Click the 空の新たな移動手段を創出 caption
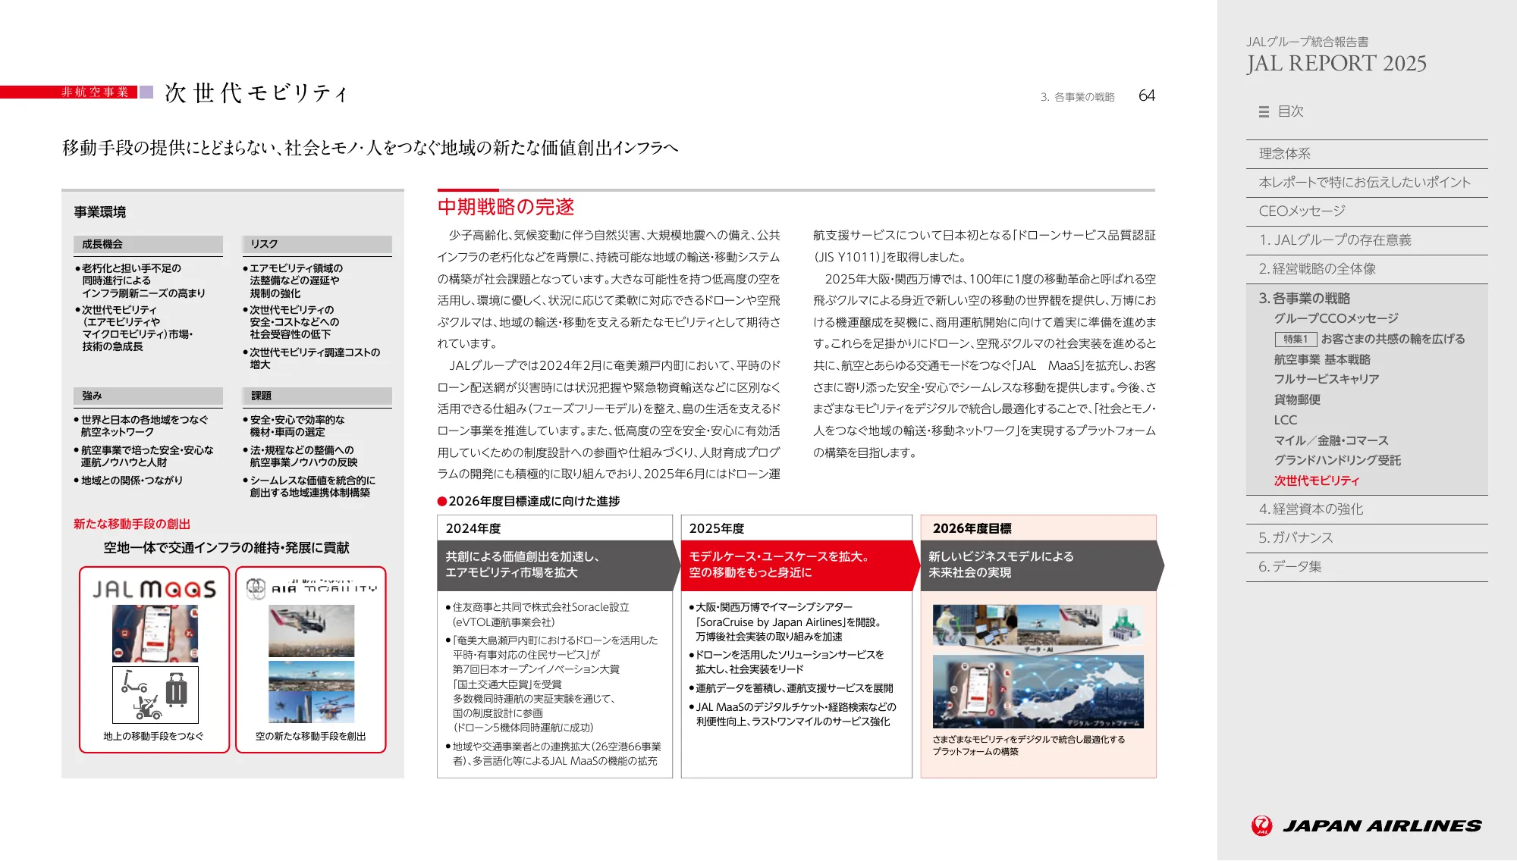Image resolution: width=1517 pixels, height=861 pixels. tap(311, 736)
